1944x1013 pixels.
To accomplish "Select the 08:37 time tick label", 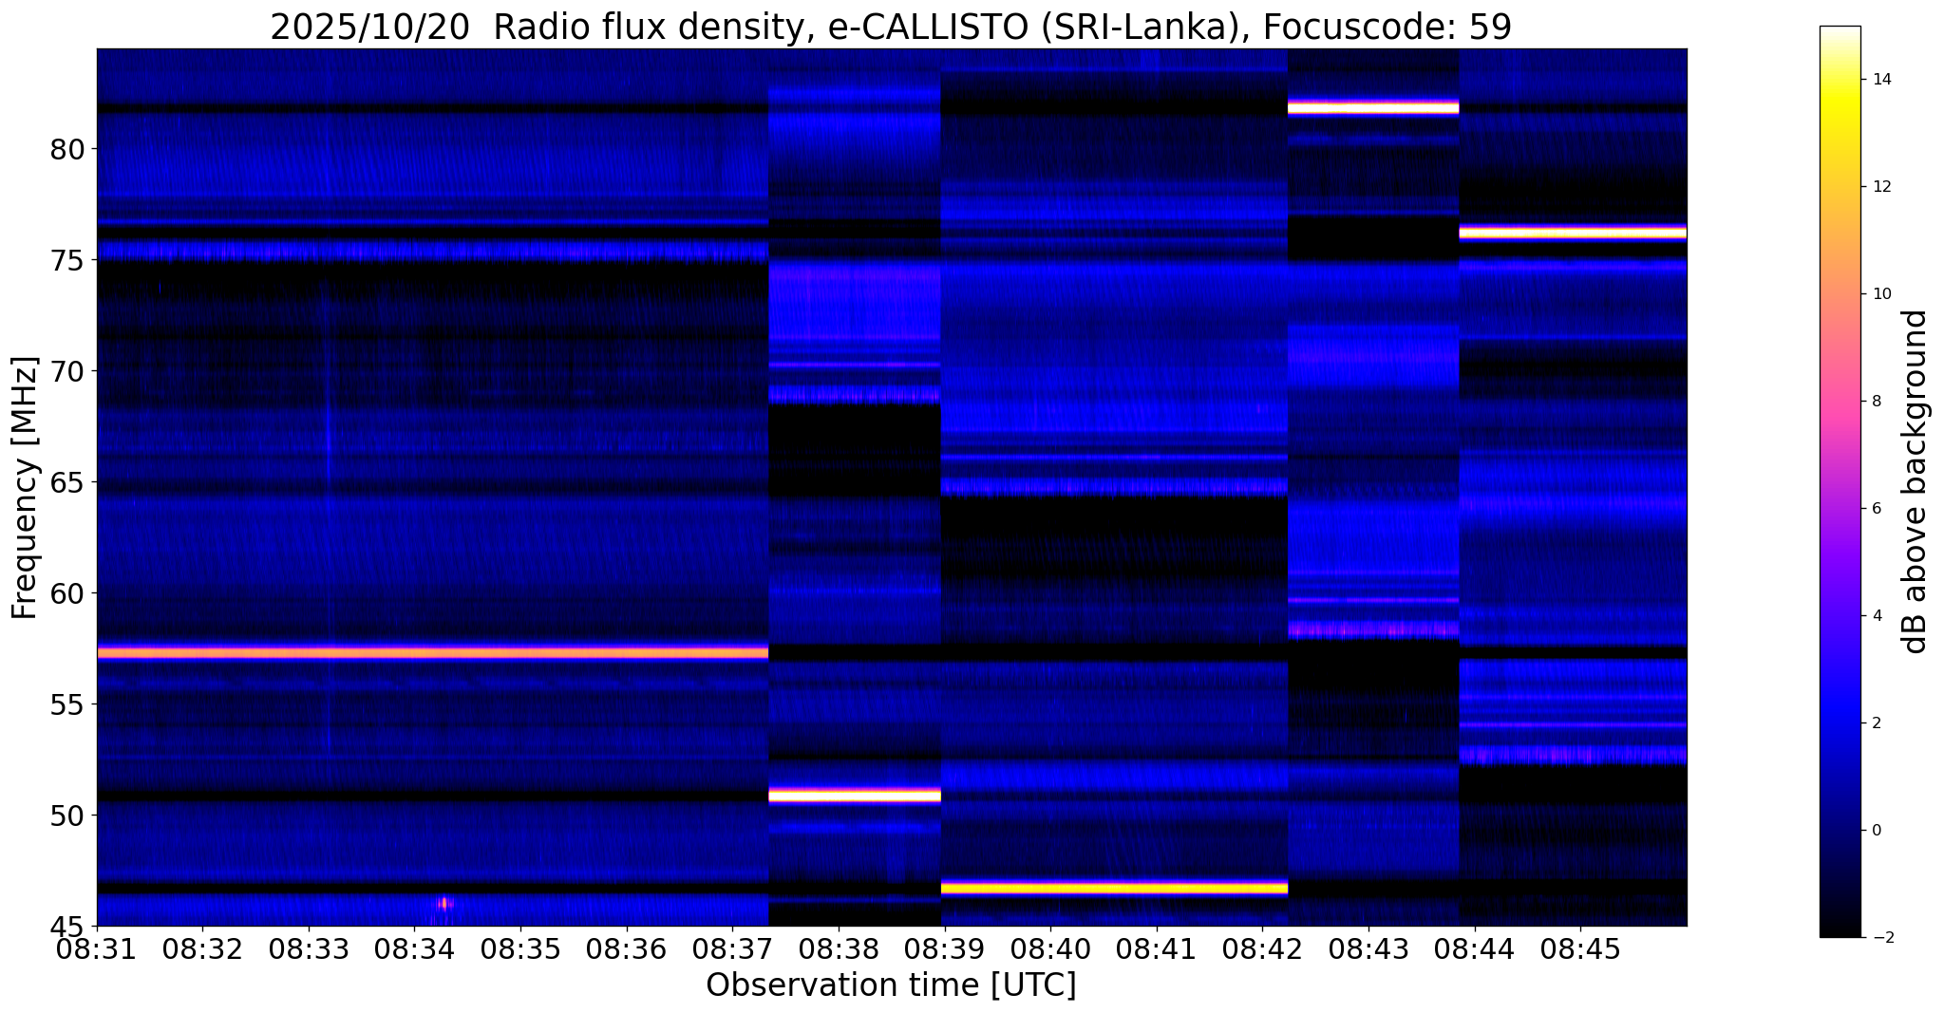I will (x=732, y=948).
